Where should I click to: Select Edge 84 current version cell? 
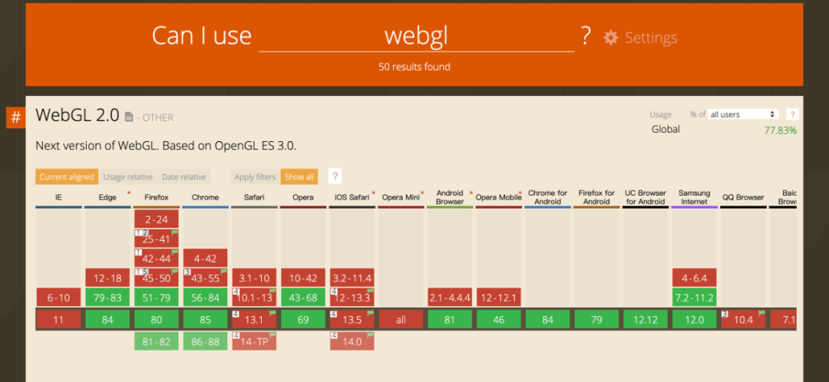click(x=107, y=320)
